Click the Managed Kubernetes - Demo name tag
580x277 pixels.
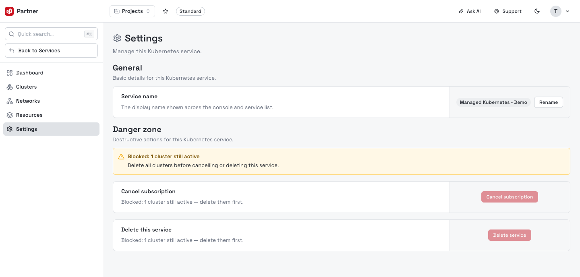(x=493, y=102)
